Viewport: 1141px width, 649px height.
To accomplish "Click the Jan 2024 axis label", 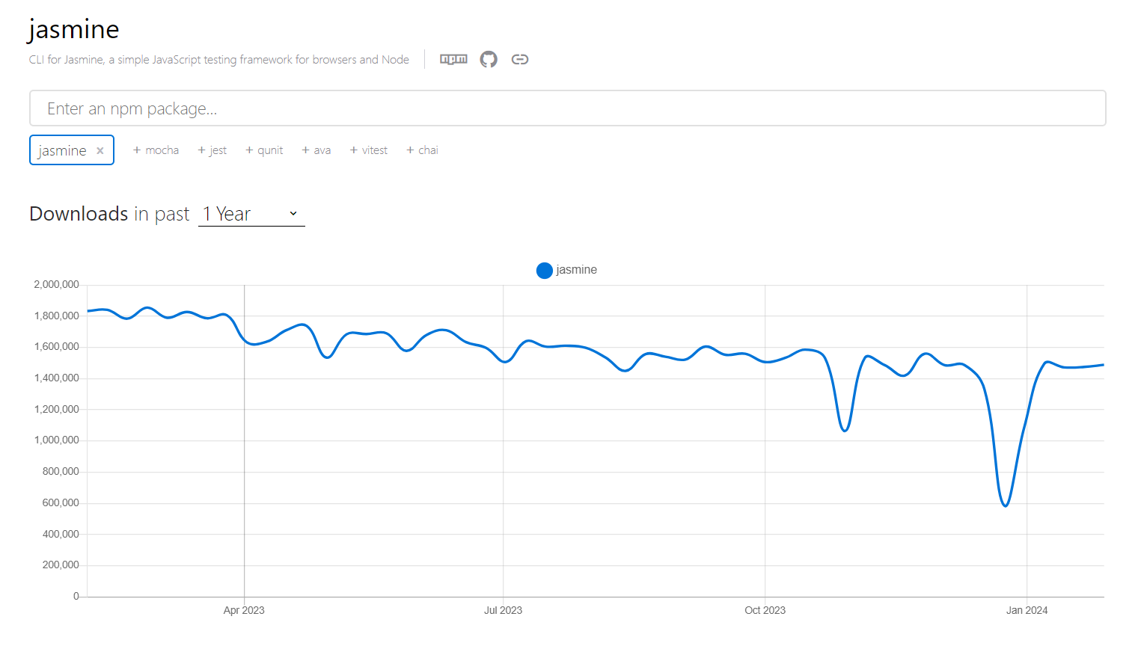I will tap(1027, 610).
